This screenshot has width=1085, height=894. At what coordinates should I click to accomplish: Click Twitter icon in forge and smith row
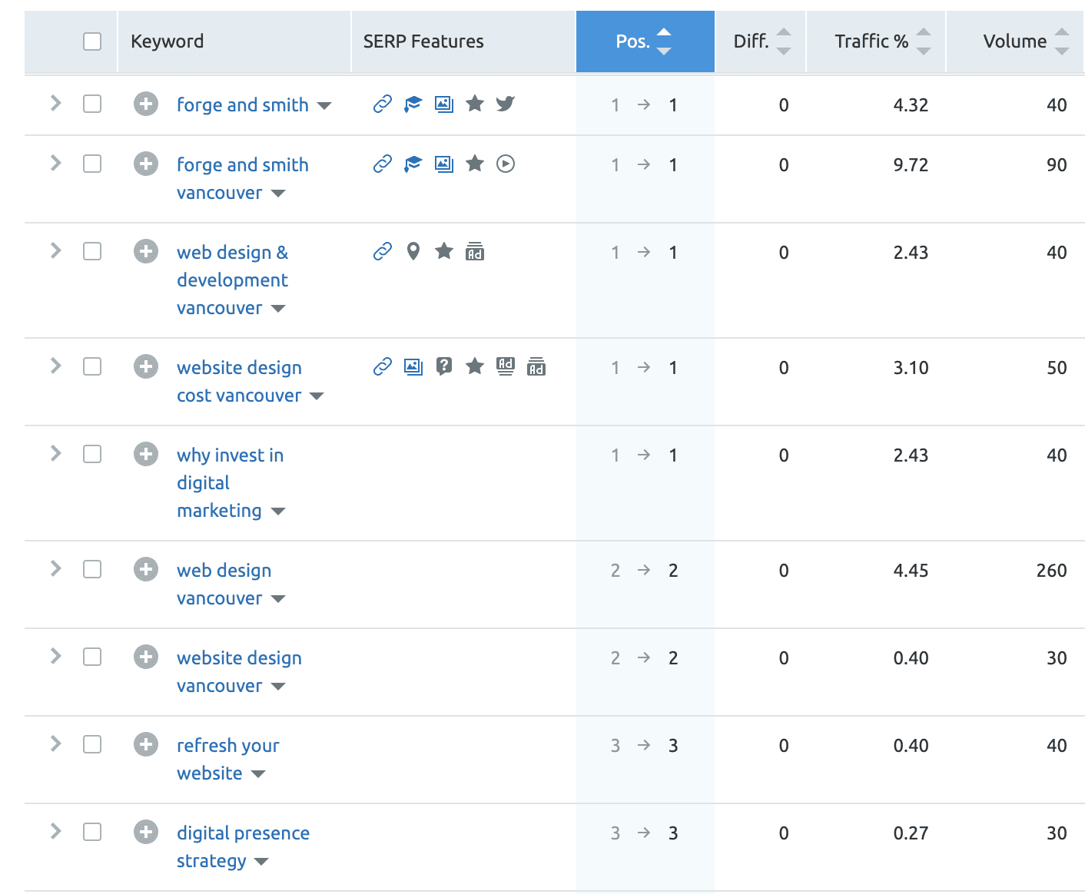pos(505,104)
